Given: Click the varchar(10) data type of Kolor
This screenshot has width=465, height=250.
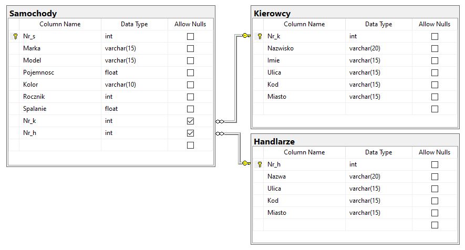Looking at the screenshot, I should coord(120,85).
